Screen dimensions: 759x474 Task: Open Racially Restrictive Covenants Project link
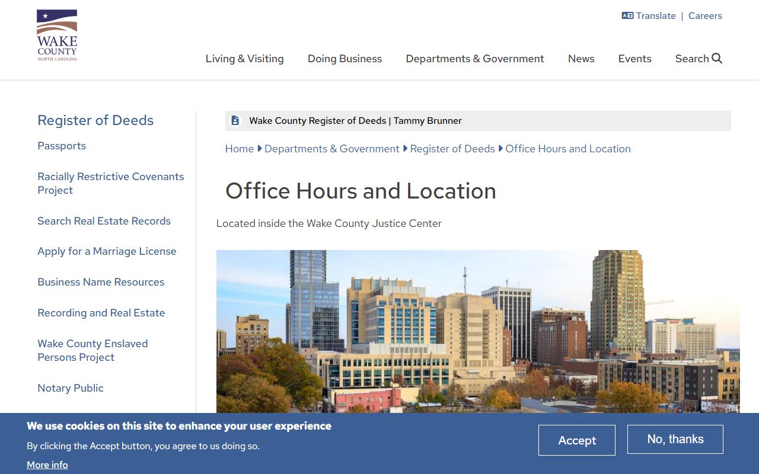click(x=111, y=183)
